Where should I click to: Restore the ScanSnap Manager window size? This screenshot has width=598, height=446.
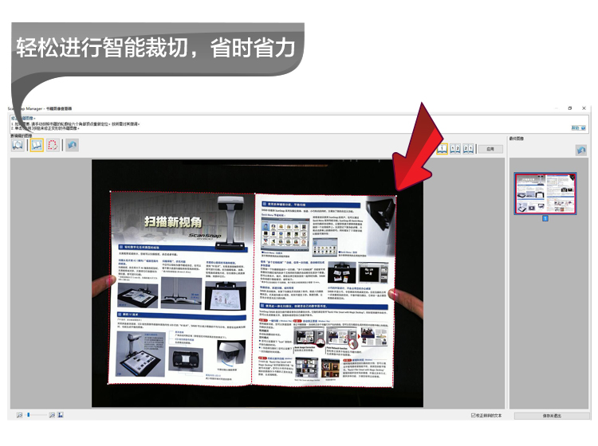569,108
